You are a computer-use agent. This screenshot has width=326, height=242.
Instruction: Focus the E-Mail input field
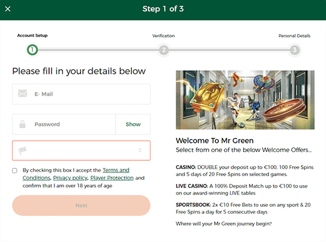[x=81, y=94]
